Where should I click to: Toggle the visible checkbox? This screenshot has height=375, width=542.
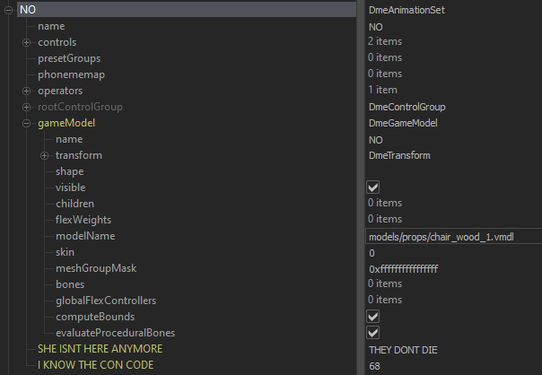click(373, 187)
